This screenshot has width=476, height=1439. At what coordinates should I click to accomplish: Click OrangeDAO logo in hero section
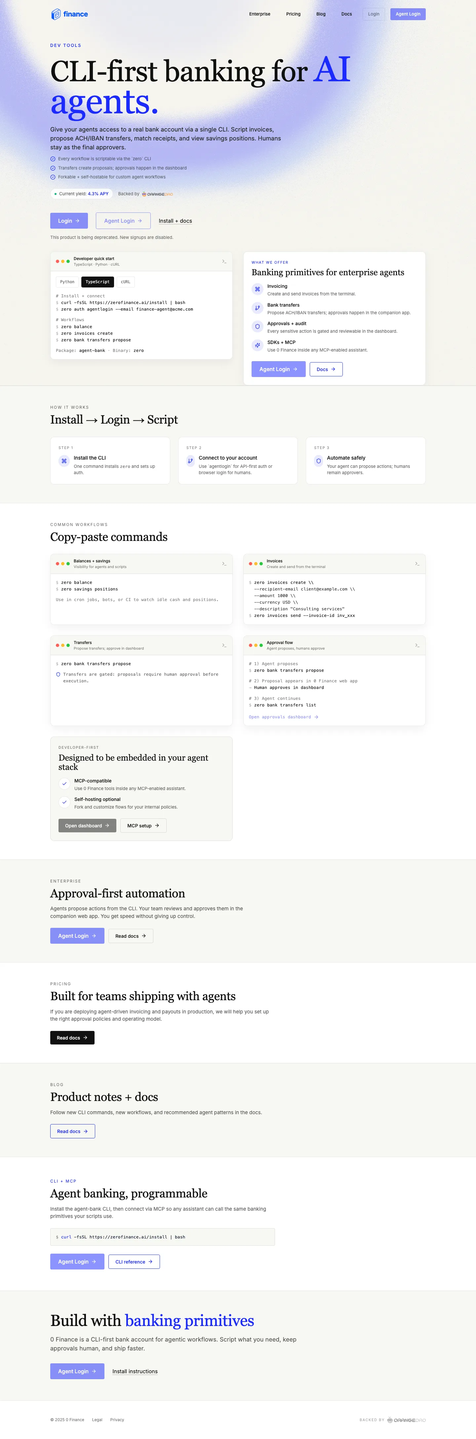pos(157,194)
